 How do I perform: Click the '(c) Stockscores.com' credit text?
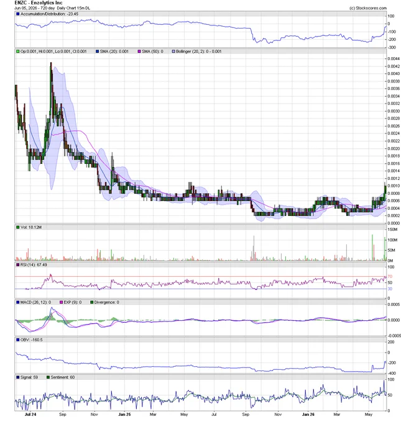click(368, 8)
